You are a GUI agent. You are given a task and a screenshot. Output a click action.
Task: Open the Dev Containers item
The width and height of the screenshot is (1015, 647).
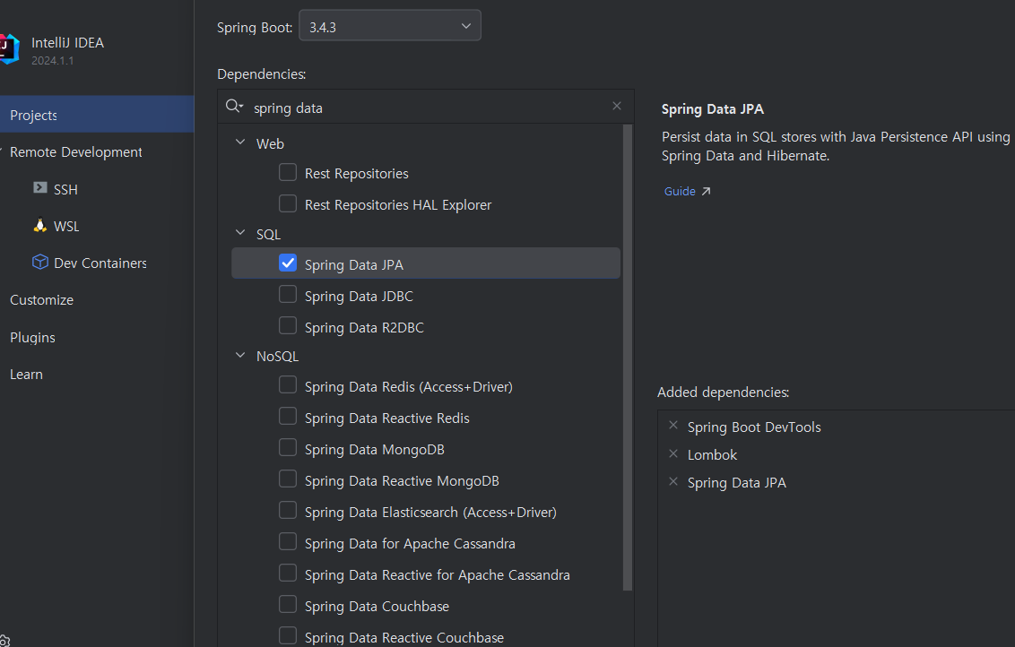[x=100, y=263]
